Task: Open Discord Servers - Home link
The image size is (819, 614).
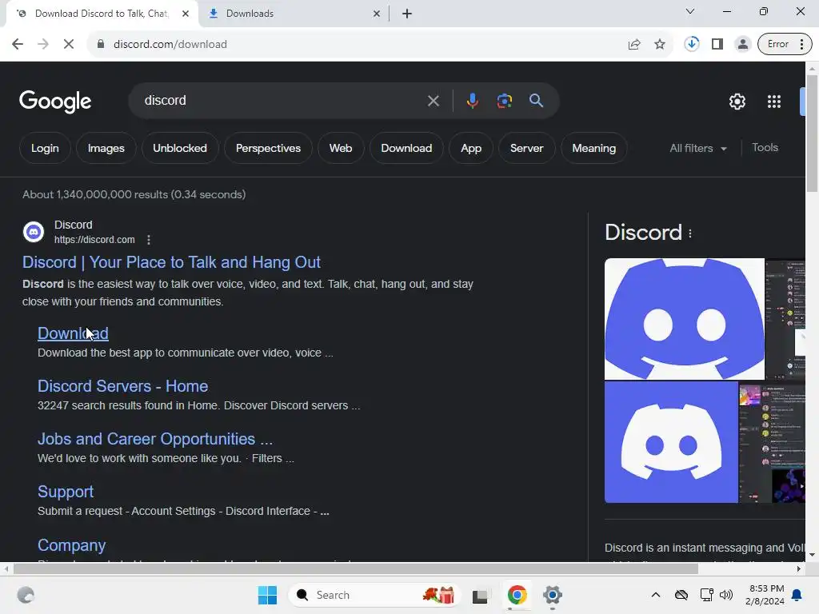Action: pos(122,386)
